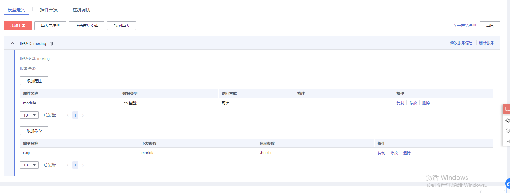Copy the service ID moxing
Viewport: 510px width, 193px height.
click(x=51, y=44)
